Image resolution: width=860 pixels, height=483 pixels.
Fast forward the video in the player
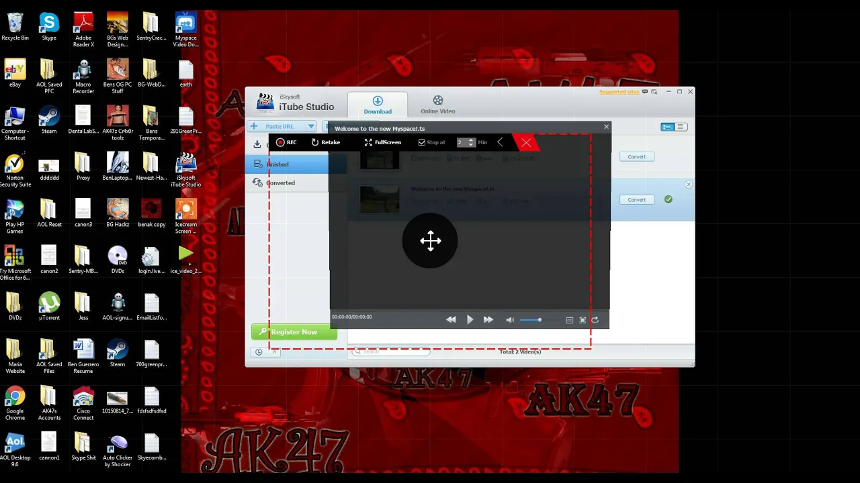[x=488, y=320]
